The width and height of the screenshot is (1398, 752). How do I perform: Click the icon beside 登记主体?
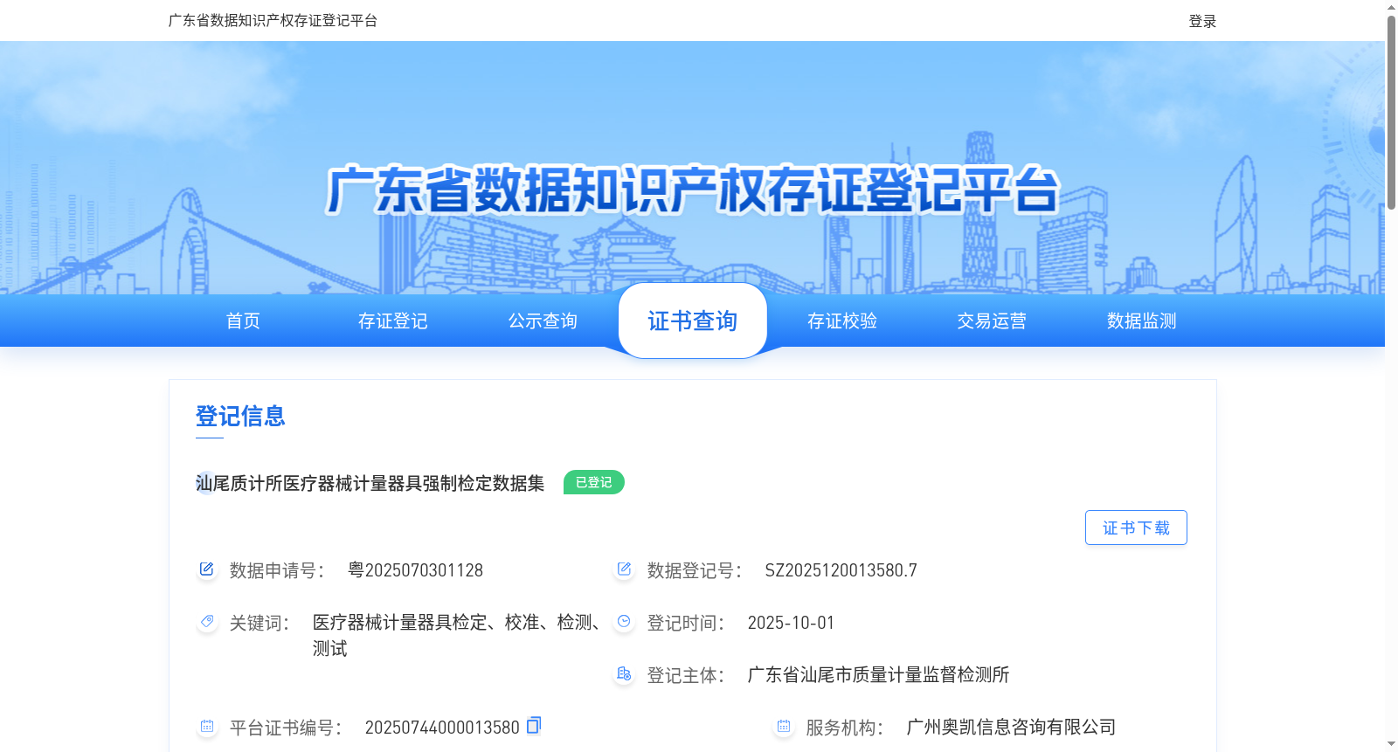click(624, 674)
